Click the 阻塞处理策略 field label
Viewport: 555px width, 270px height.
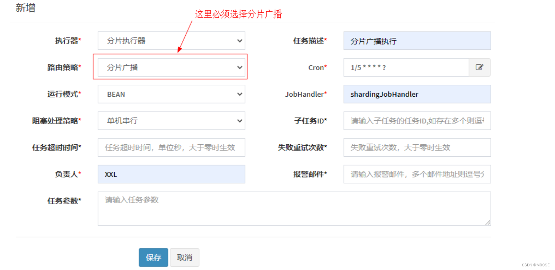[x=56, y=121]
